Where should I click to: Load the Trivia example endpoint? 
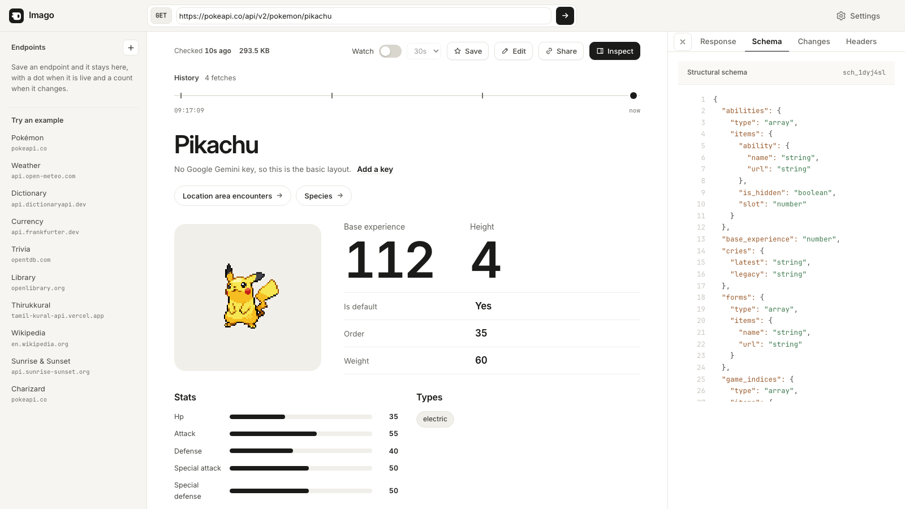[74, 254]
